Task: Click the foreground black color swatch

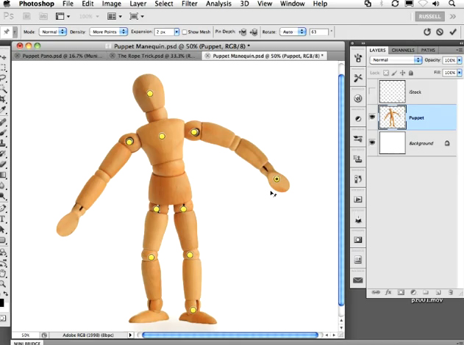Action: (2, 302)
